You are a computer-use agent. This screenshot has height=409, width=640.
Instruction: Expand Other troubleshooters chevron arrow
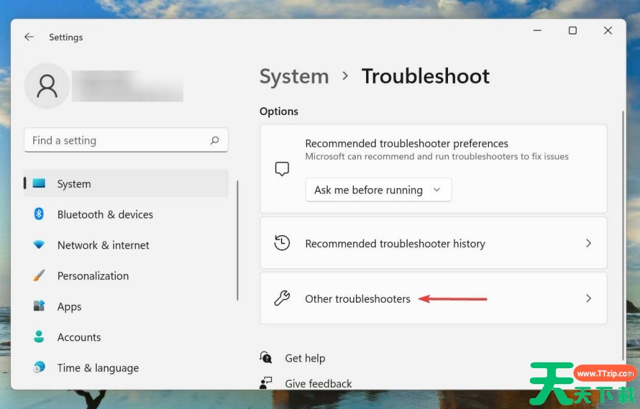(589, 298)
